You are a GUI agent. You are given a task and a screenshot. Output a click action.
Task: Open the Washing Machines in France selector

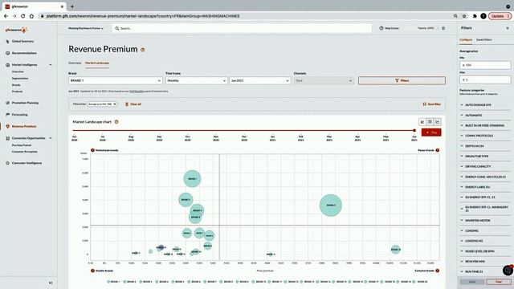(x=86, y=29)
